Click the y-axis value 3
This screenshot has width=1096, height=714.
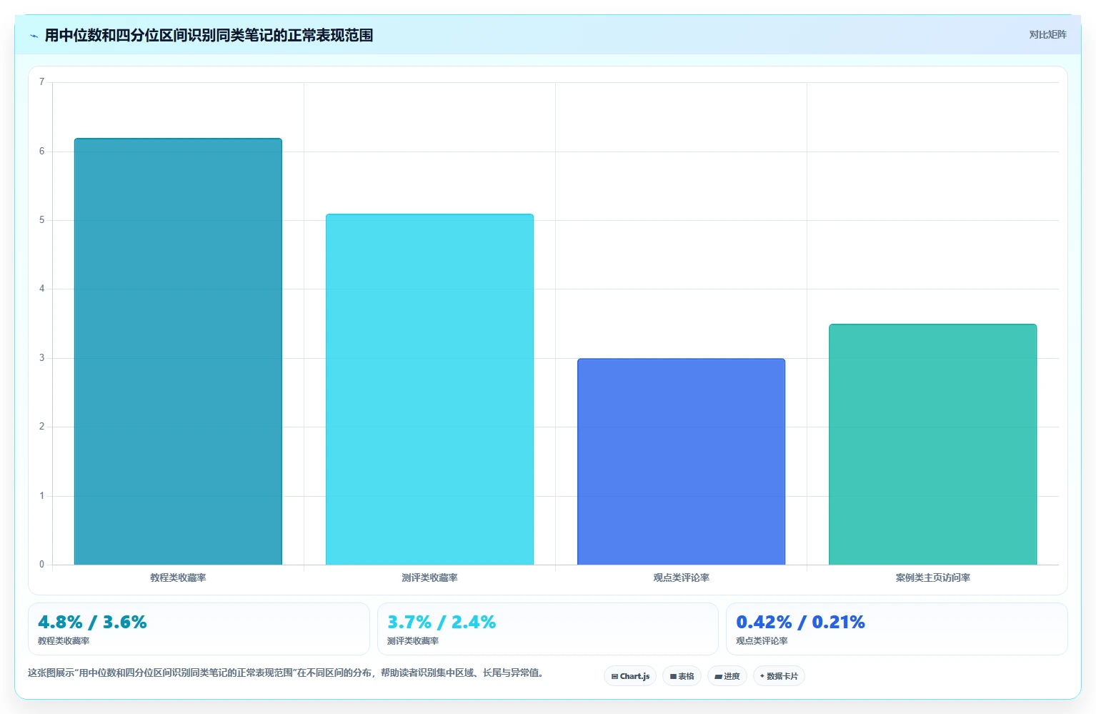[41, 358]
